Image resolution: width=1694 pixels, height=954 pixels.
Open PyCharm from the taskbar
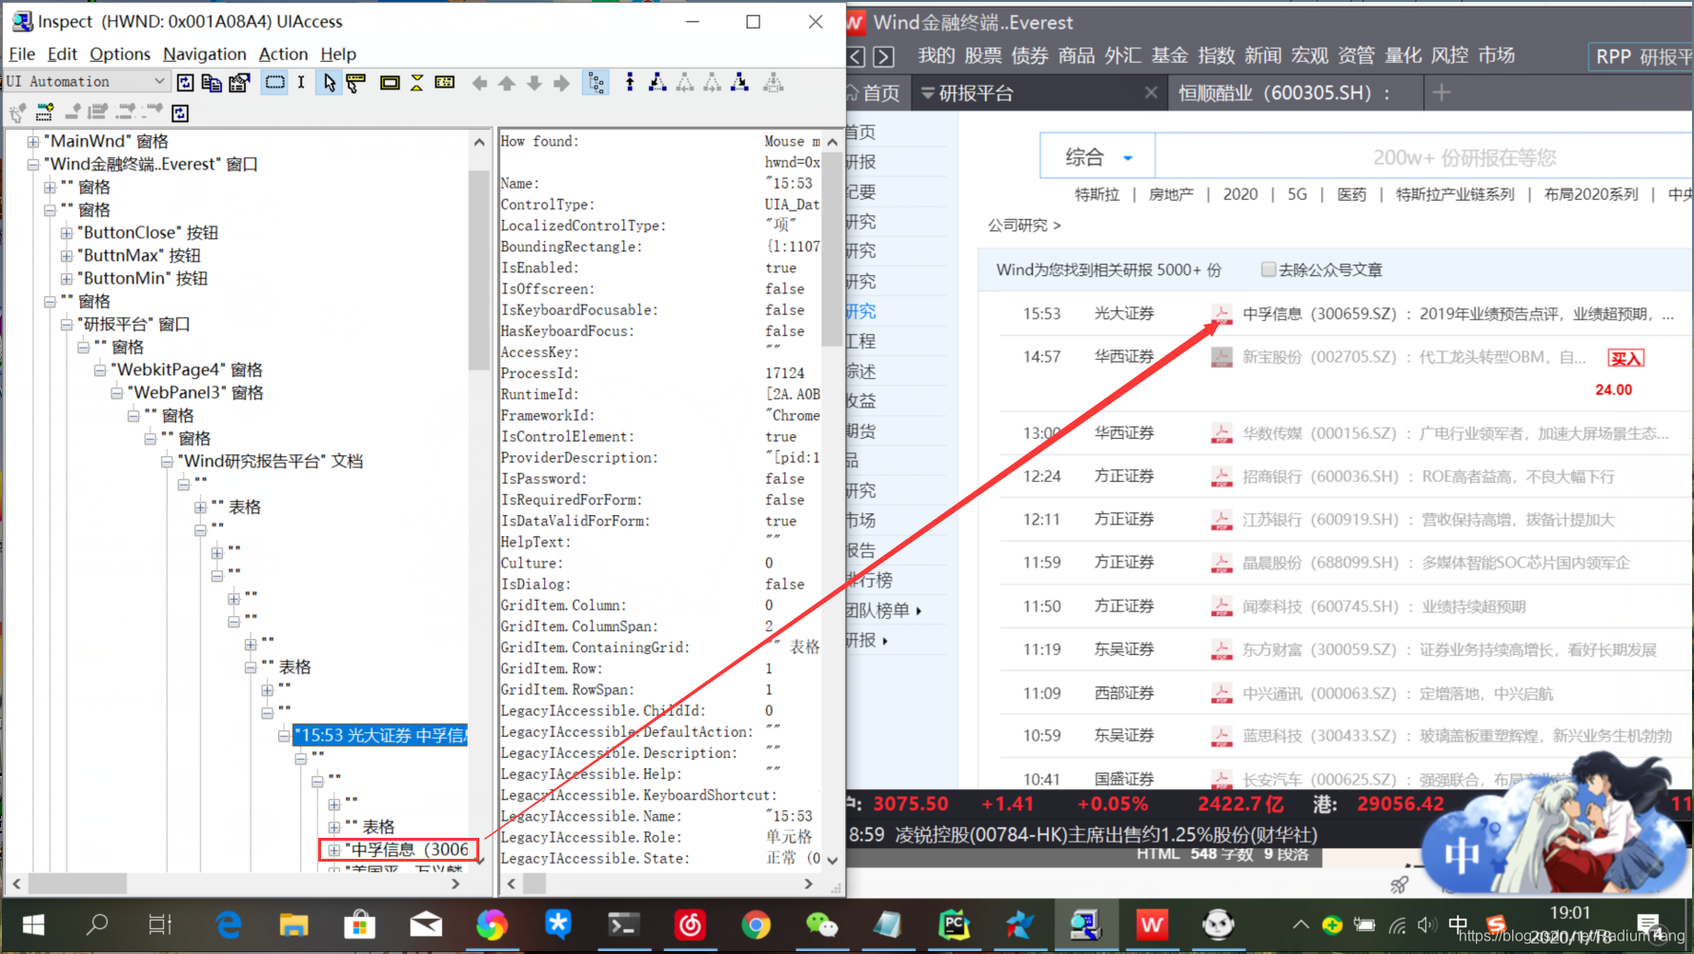(x=954, y=924)
